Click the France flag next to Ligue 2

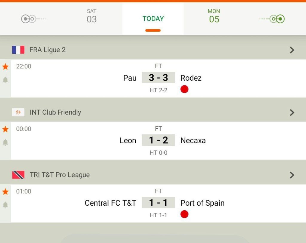click(x=18, y=50)
